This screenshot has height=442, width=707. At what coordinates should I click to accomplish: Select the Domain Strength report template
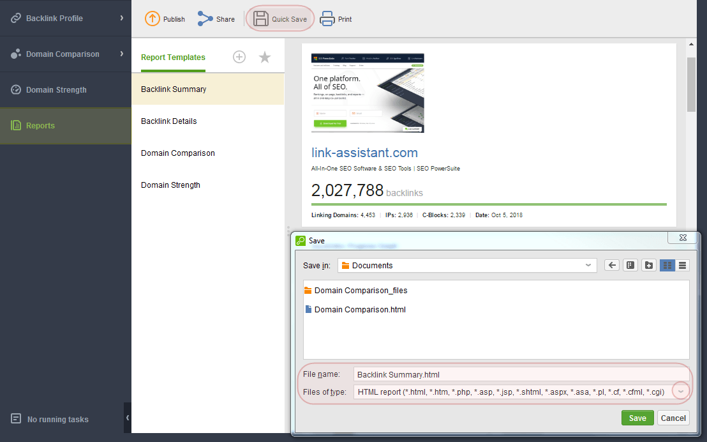pyautogui.click(x=208, y=185)
